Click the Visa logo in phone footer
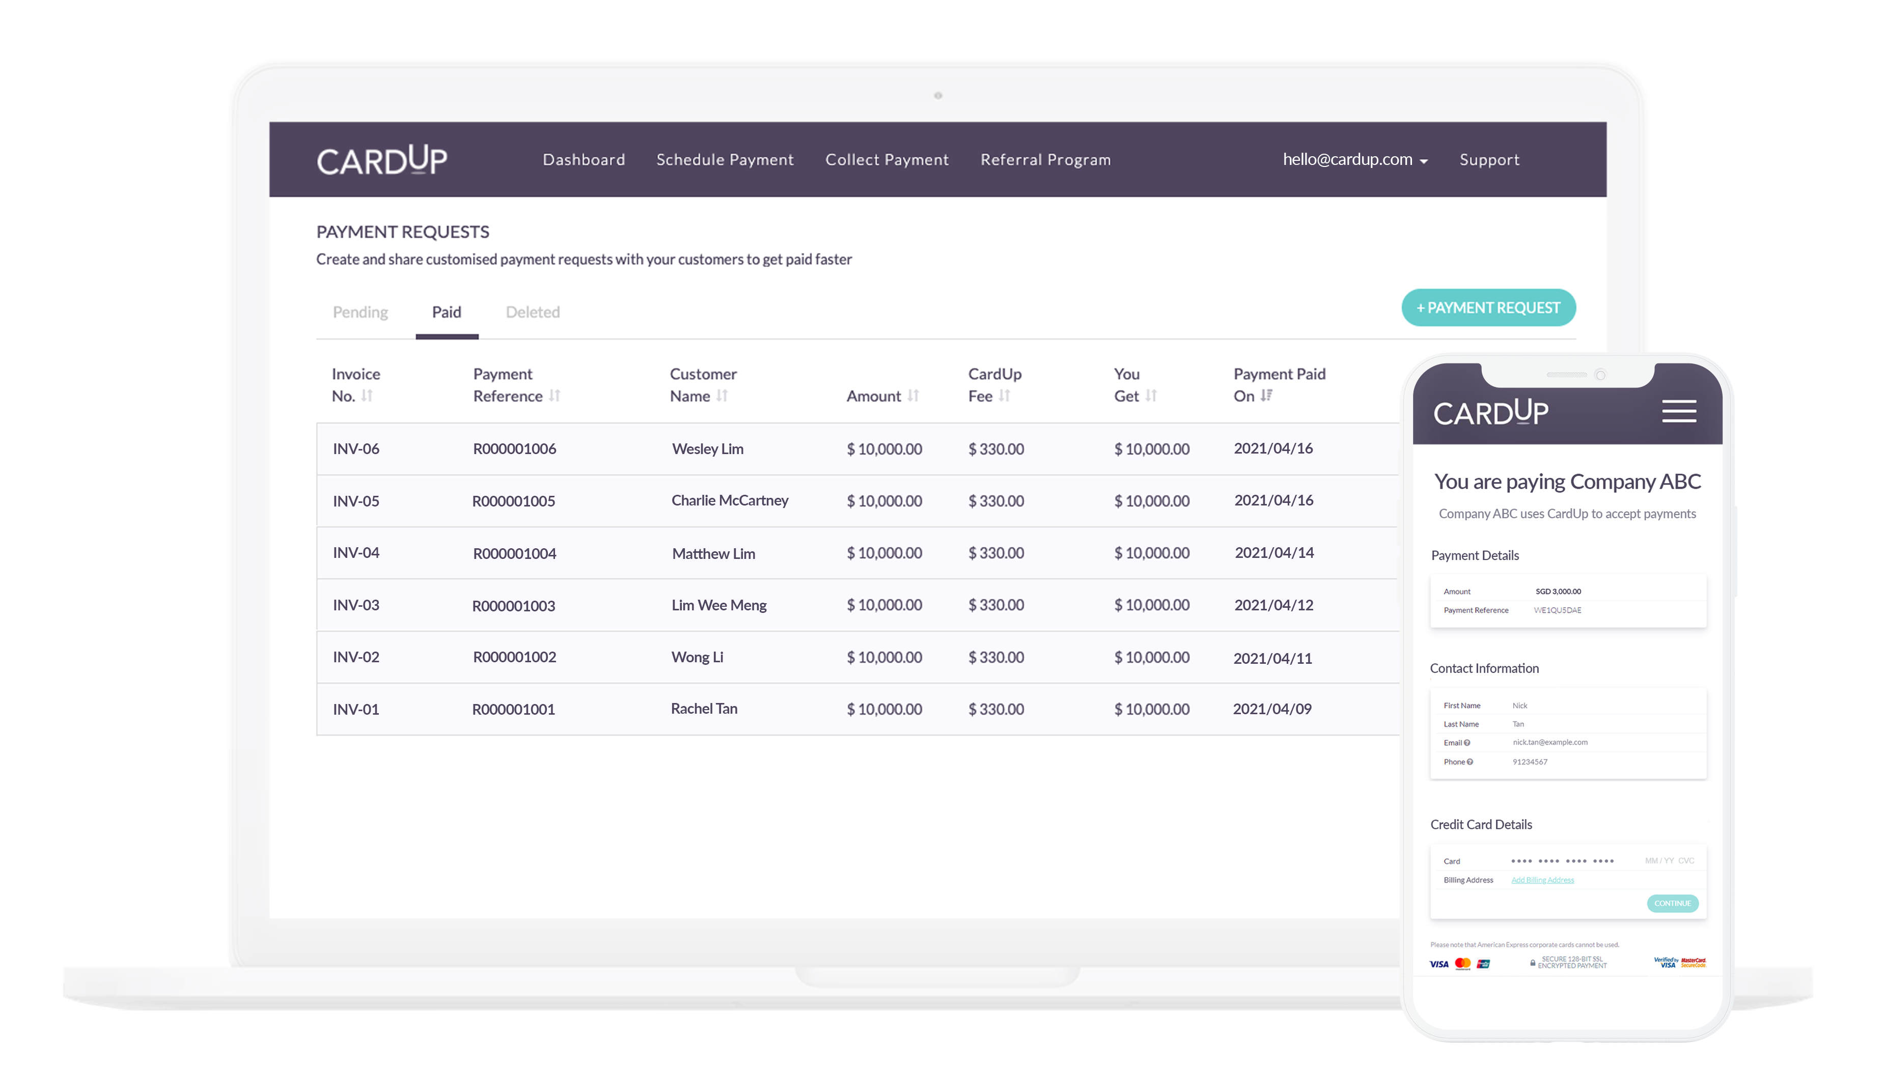Image resolution: width=1884 pixels, height=1069 pixels. coord(1438,963)
